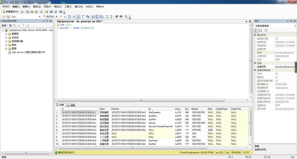297x159 pixels.
Task: Open the 文件(F) menu
Action: [6, 7]
